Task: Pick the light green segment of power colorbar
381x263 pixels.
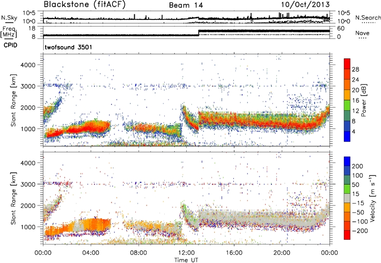Action: pos(347,105)
